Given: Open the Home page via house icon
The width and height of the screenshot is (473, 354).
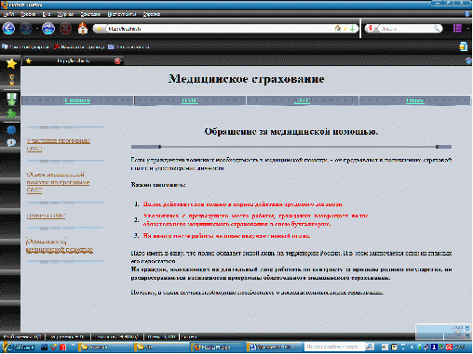Looking at the screenshot, I should pyautogui.click(x=83, y=29).
